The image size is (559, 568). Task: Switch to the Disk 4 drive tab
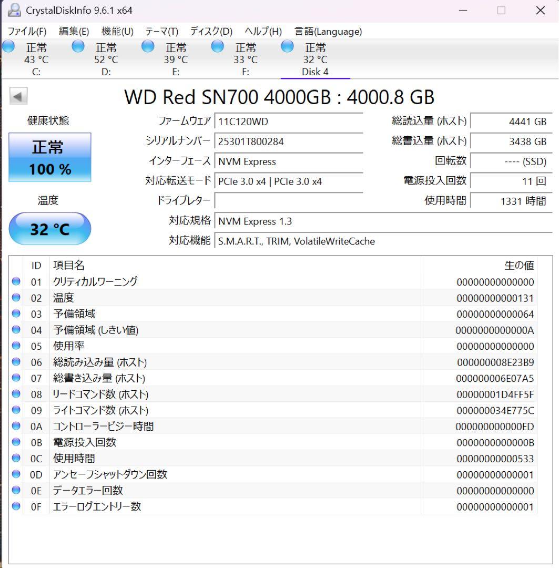[x=314, y=59]
